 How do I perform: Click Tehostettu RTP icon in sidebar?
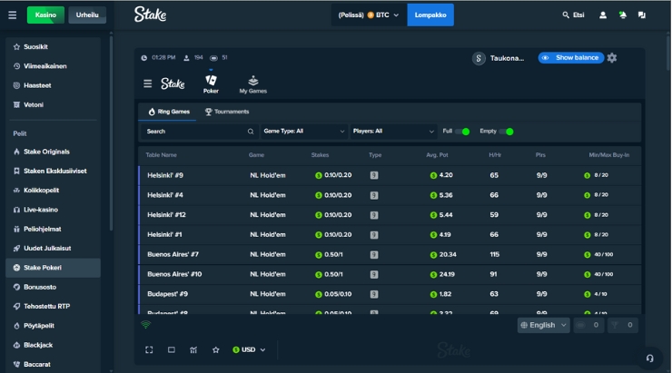(16, 306)
